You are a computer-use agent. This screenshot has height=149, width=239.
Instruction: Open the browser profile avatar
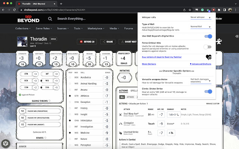pos(230,10)
